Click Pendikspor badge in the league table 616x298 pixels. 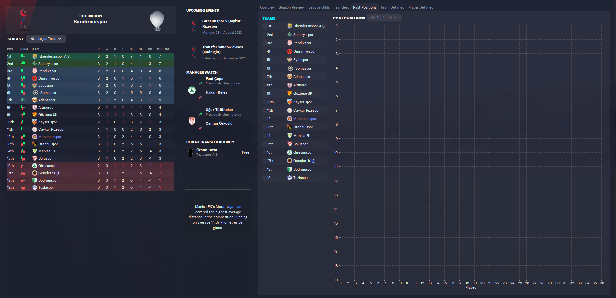(35, 71)
